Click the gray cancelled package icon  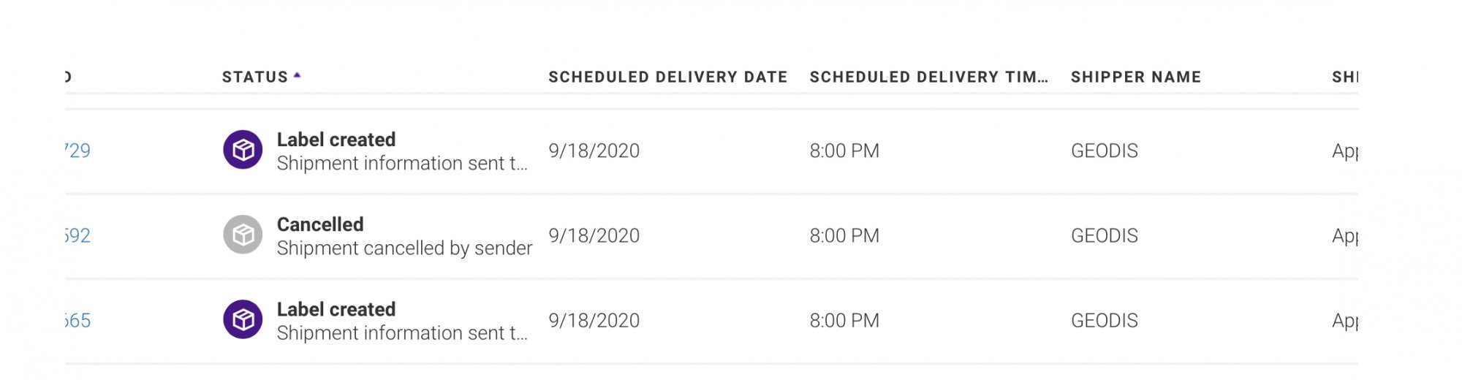coord(243,235)
